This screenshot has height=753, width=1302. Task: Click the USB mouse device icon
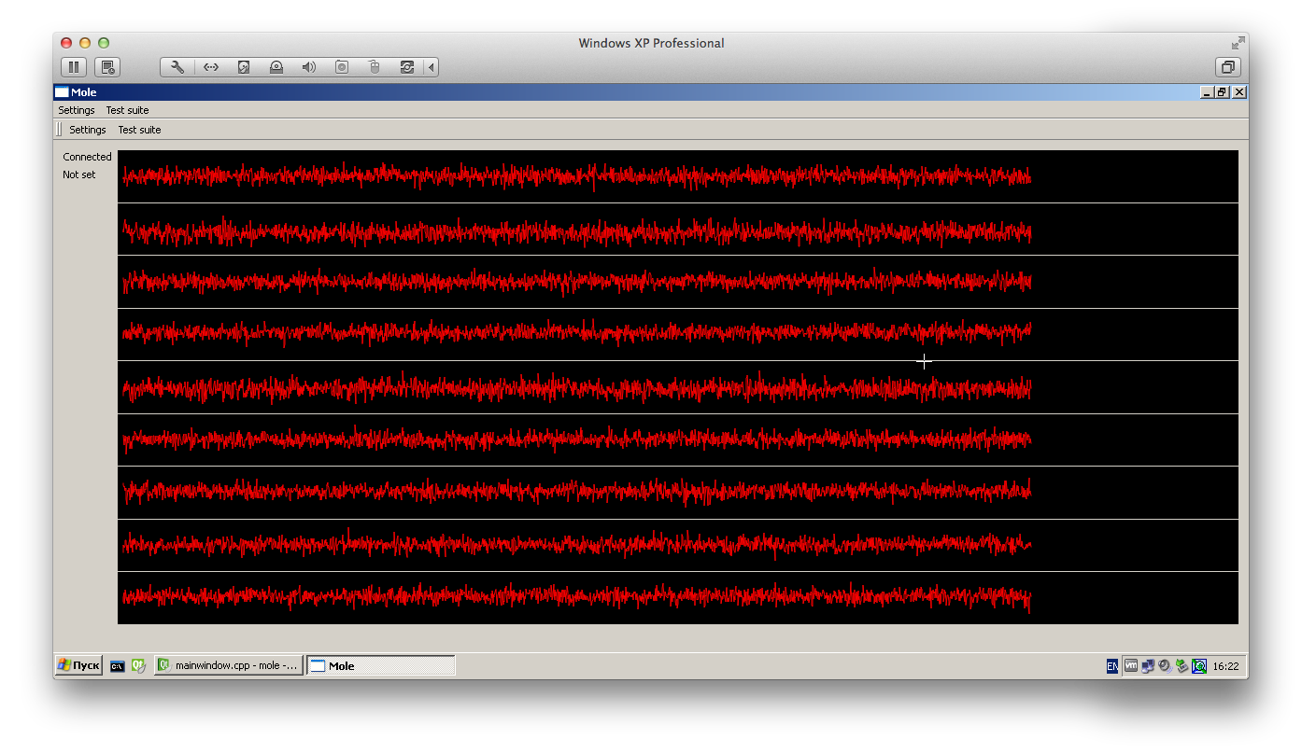pyautogui.click(x=375, y=67)
